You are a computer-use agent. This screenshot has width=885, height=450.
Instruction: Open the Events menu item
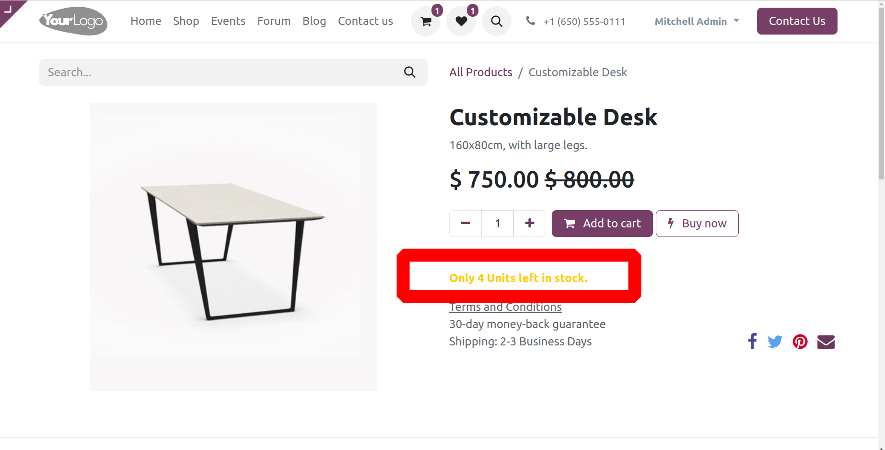pos(228,21)
